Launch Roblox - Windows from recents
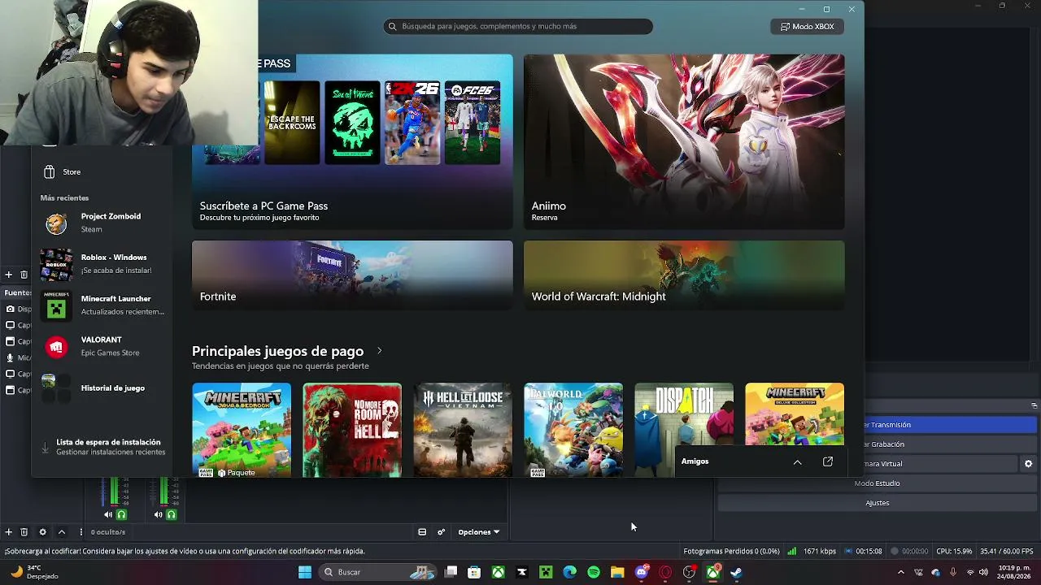Viewport: 1041px width, 585px height. coord(102,264)
